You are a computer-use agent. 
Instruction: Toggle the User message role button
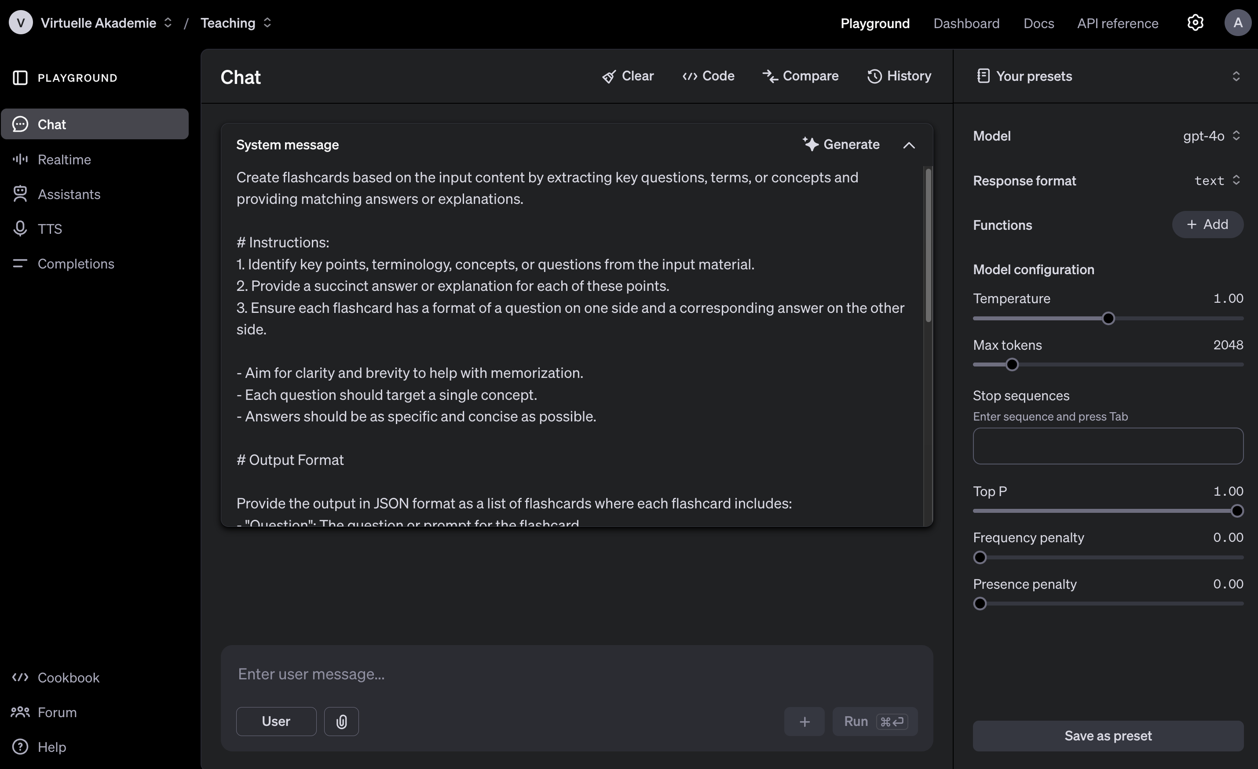coord(276,721)
